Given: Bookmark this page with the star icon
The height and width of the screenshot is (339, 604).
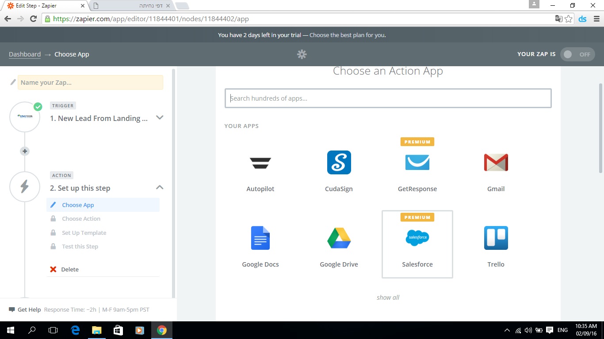Looking at the screenshot, I should (569, 19).
